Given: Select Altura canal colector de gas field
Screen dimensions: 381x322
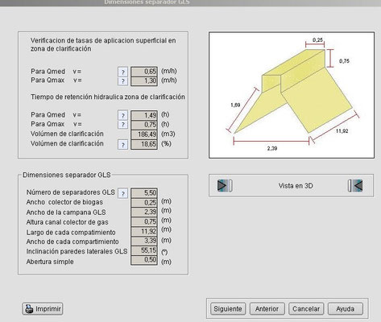Looking at the screenshot, I should pyautogui.click(x=144, y=221).
